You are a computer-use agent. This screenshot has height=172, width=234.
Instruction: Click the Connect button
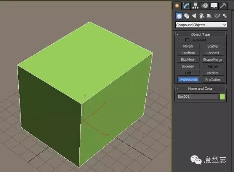[213, 53]
